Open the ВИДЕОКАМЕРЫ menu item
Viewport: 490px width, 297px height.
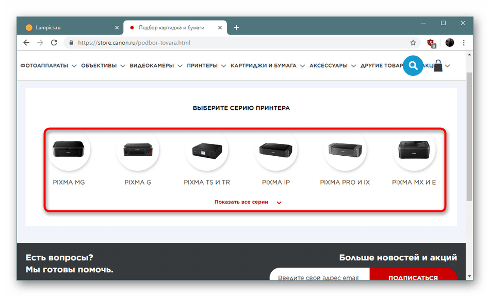click(x=152, y=65)
